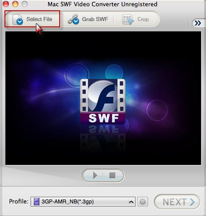Screen dimensions: 206x216
Task: Expand hidden toolbar items with double chevron
Action: 197,23
